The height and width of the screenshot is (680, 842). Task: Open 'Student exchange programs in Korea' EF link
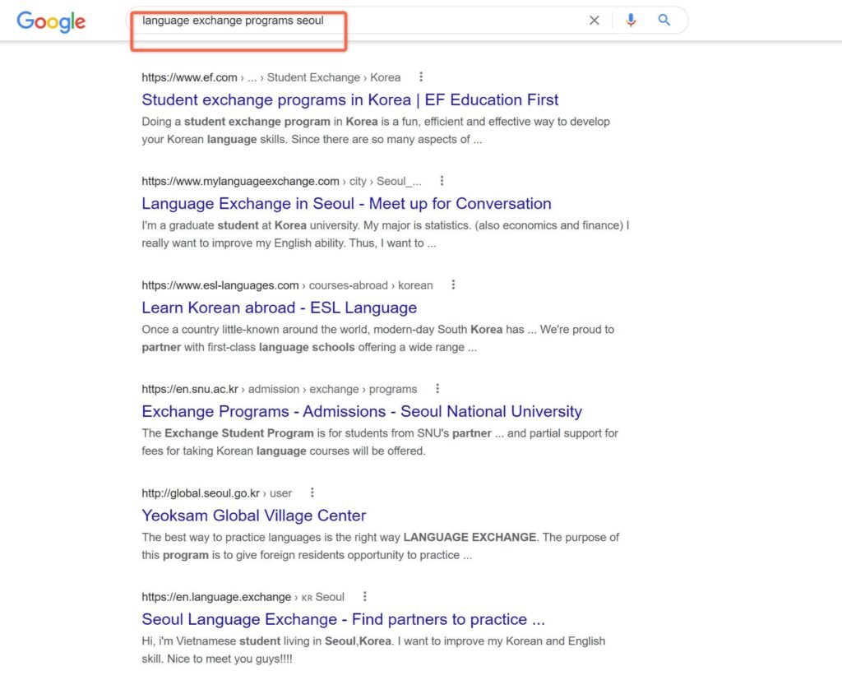(349, 100)
